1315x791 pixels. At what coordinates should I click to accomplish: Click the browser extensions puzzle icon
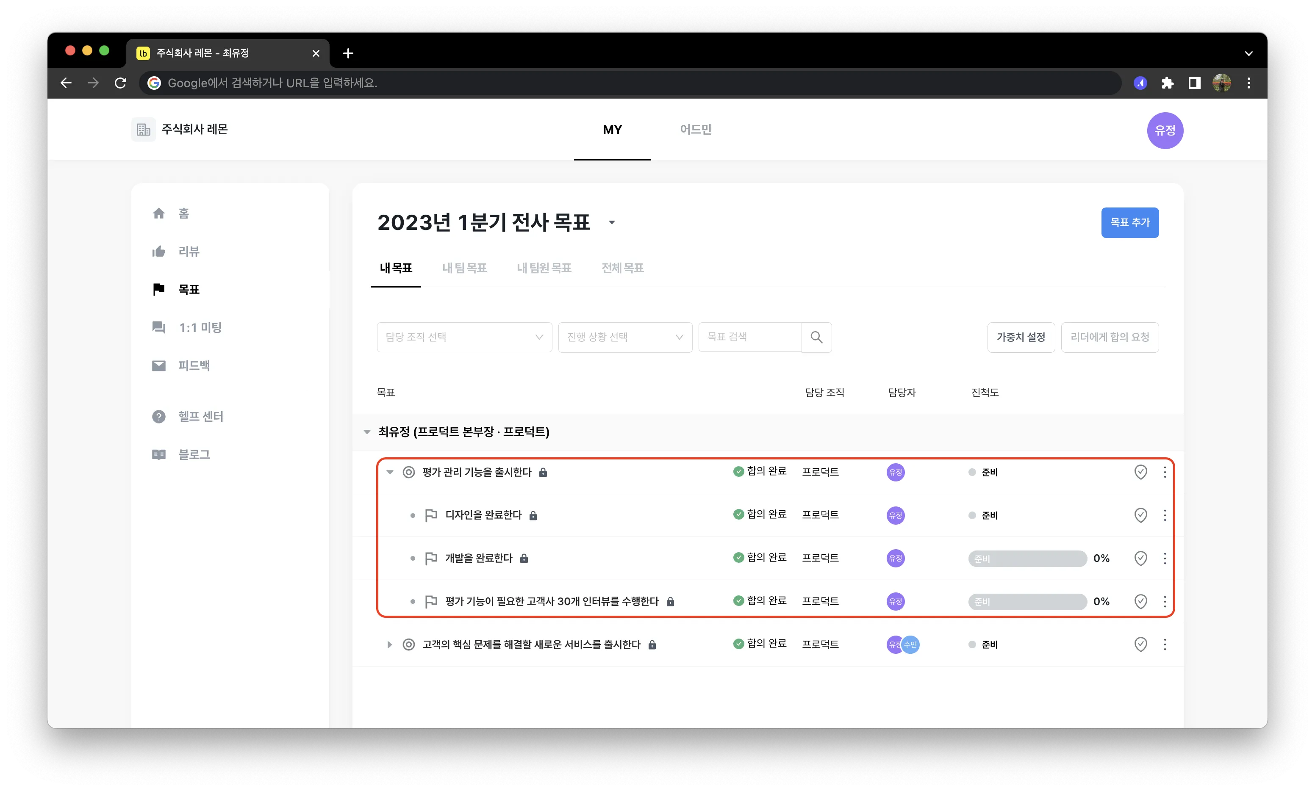pyautogui.click(x=1167, y=83)
